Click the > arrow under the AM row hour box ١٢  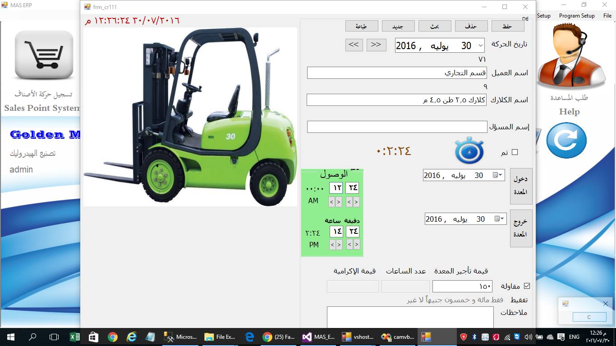point(339,202)
